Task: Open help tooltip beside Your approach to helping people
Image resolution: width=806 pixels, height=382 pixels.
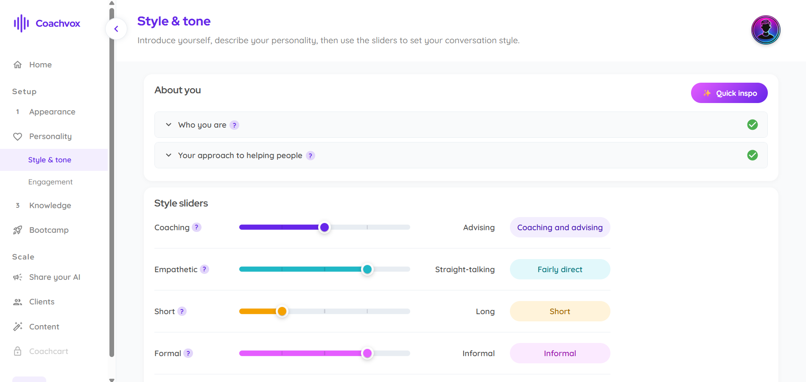Action: pyautogui.click(x=311, y=156)
